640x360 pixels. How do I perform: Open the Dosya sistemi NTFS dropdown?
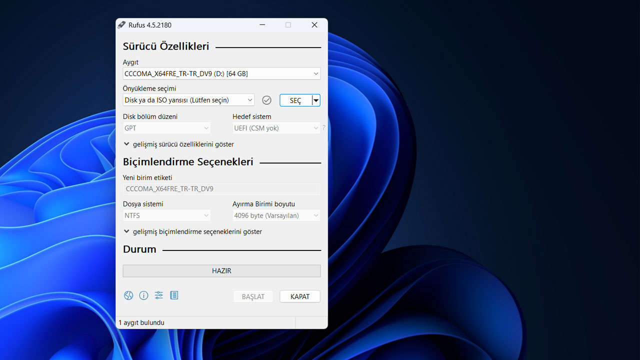click(x=166, y=215)
